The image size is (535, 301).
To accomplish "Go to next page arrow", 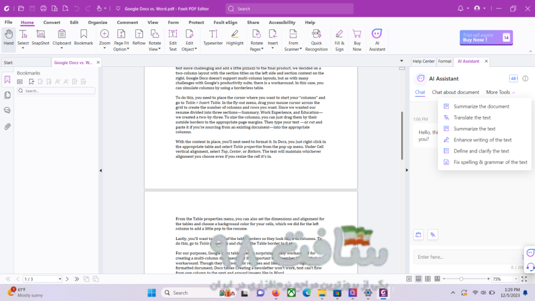I will coord(67,279).
